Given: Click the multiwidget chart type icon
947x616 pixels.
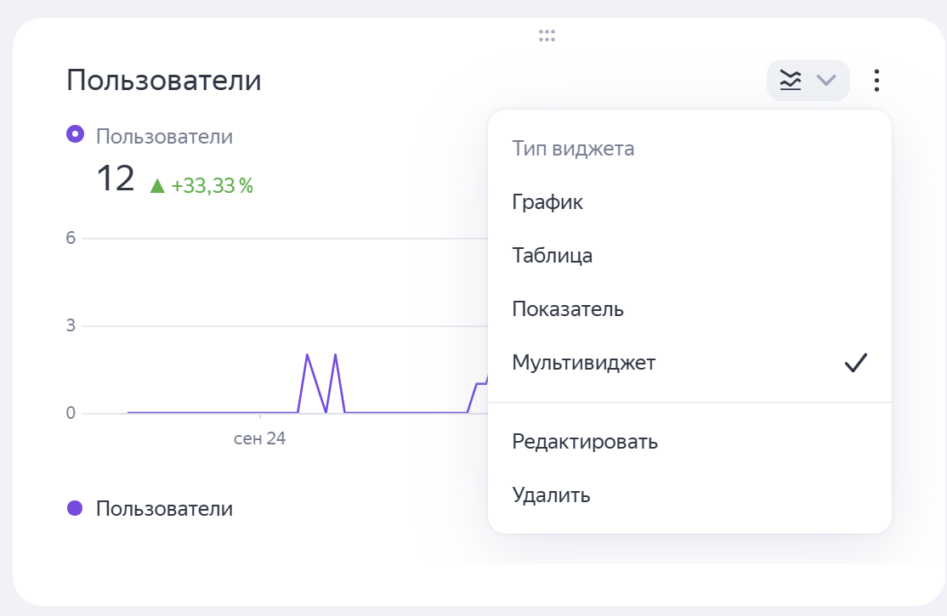Looking at the screenshot, I should [791, 81].
